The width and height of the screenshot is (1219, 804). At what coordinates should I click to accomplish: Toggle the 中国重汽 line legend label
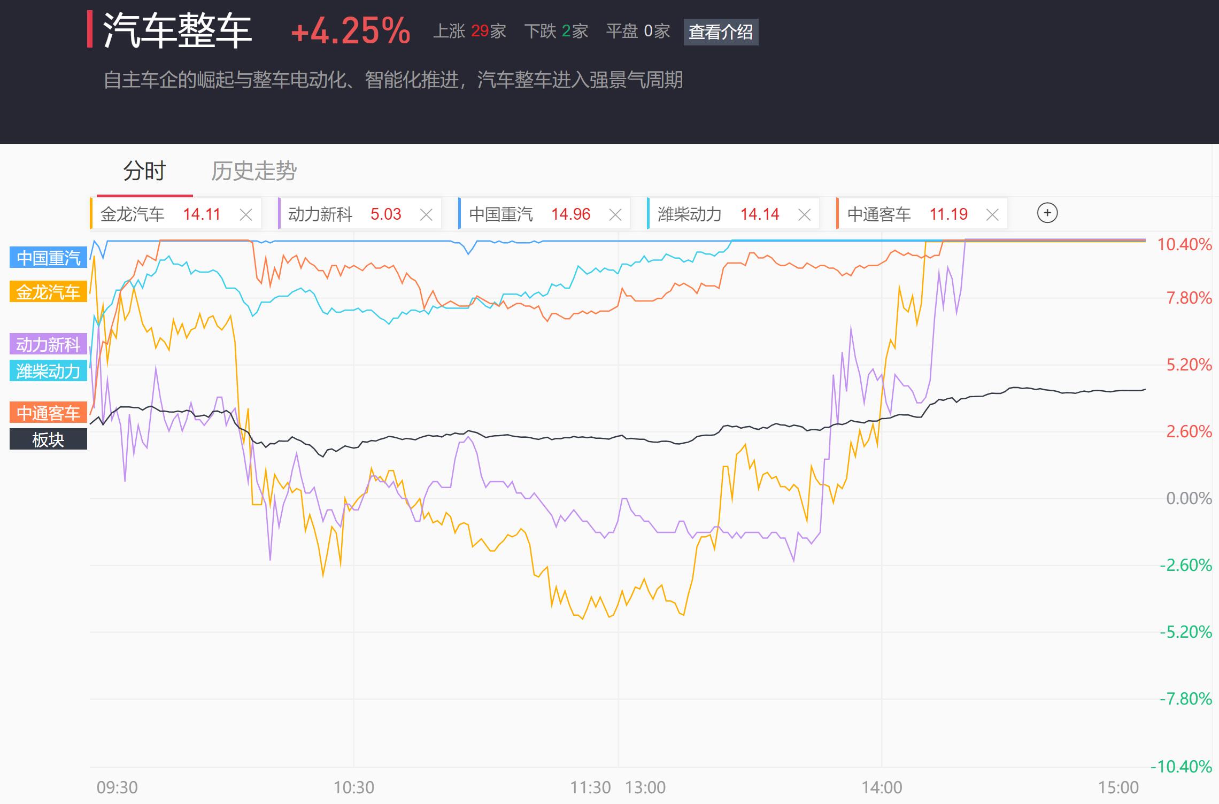(x=48, y=258)
